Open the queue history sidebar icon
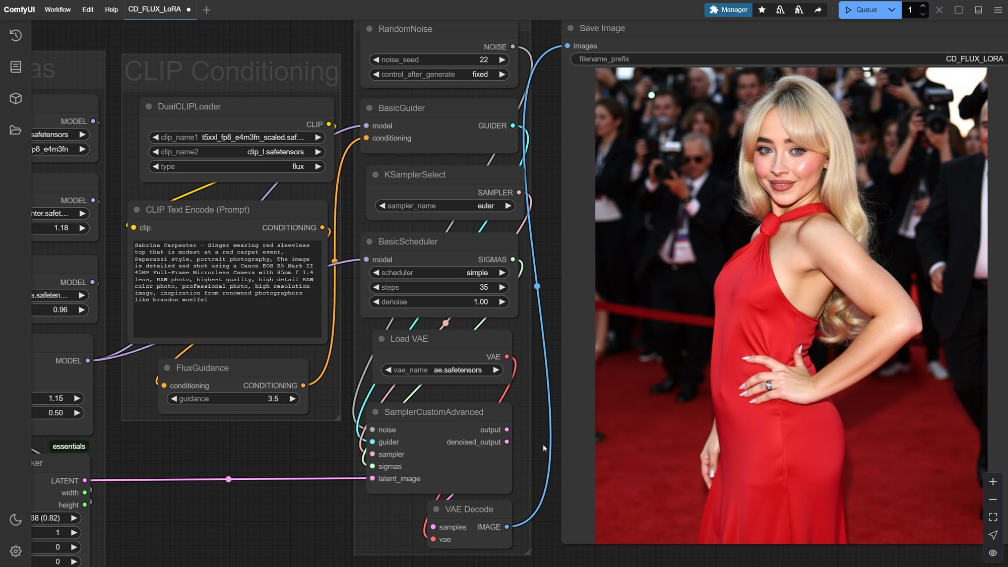 pos(16,35)
